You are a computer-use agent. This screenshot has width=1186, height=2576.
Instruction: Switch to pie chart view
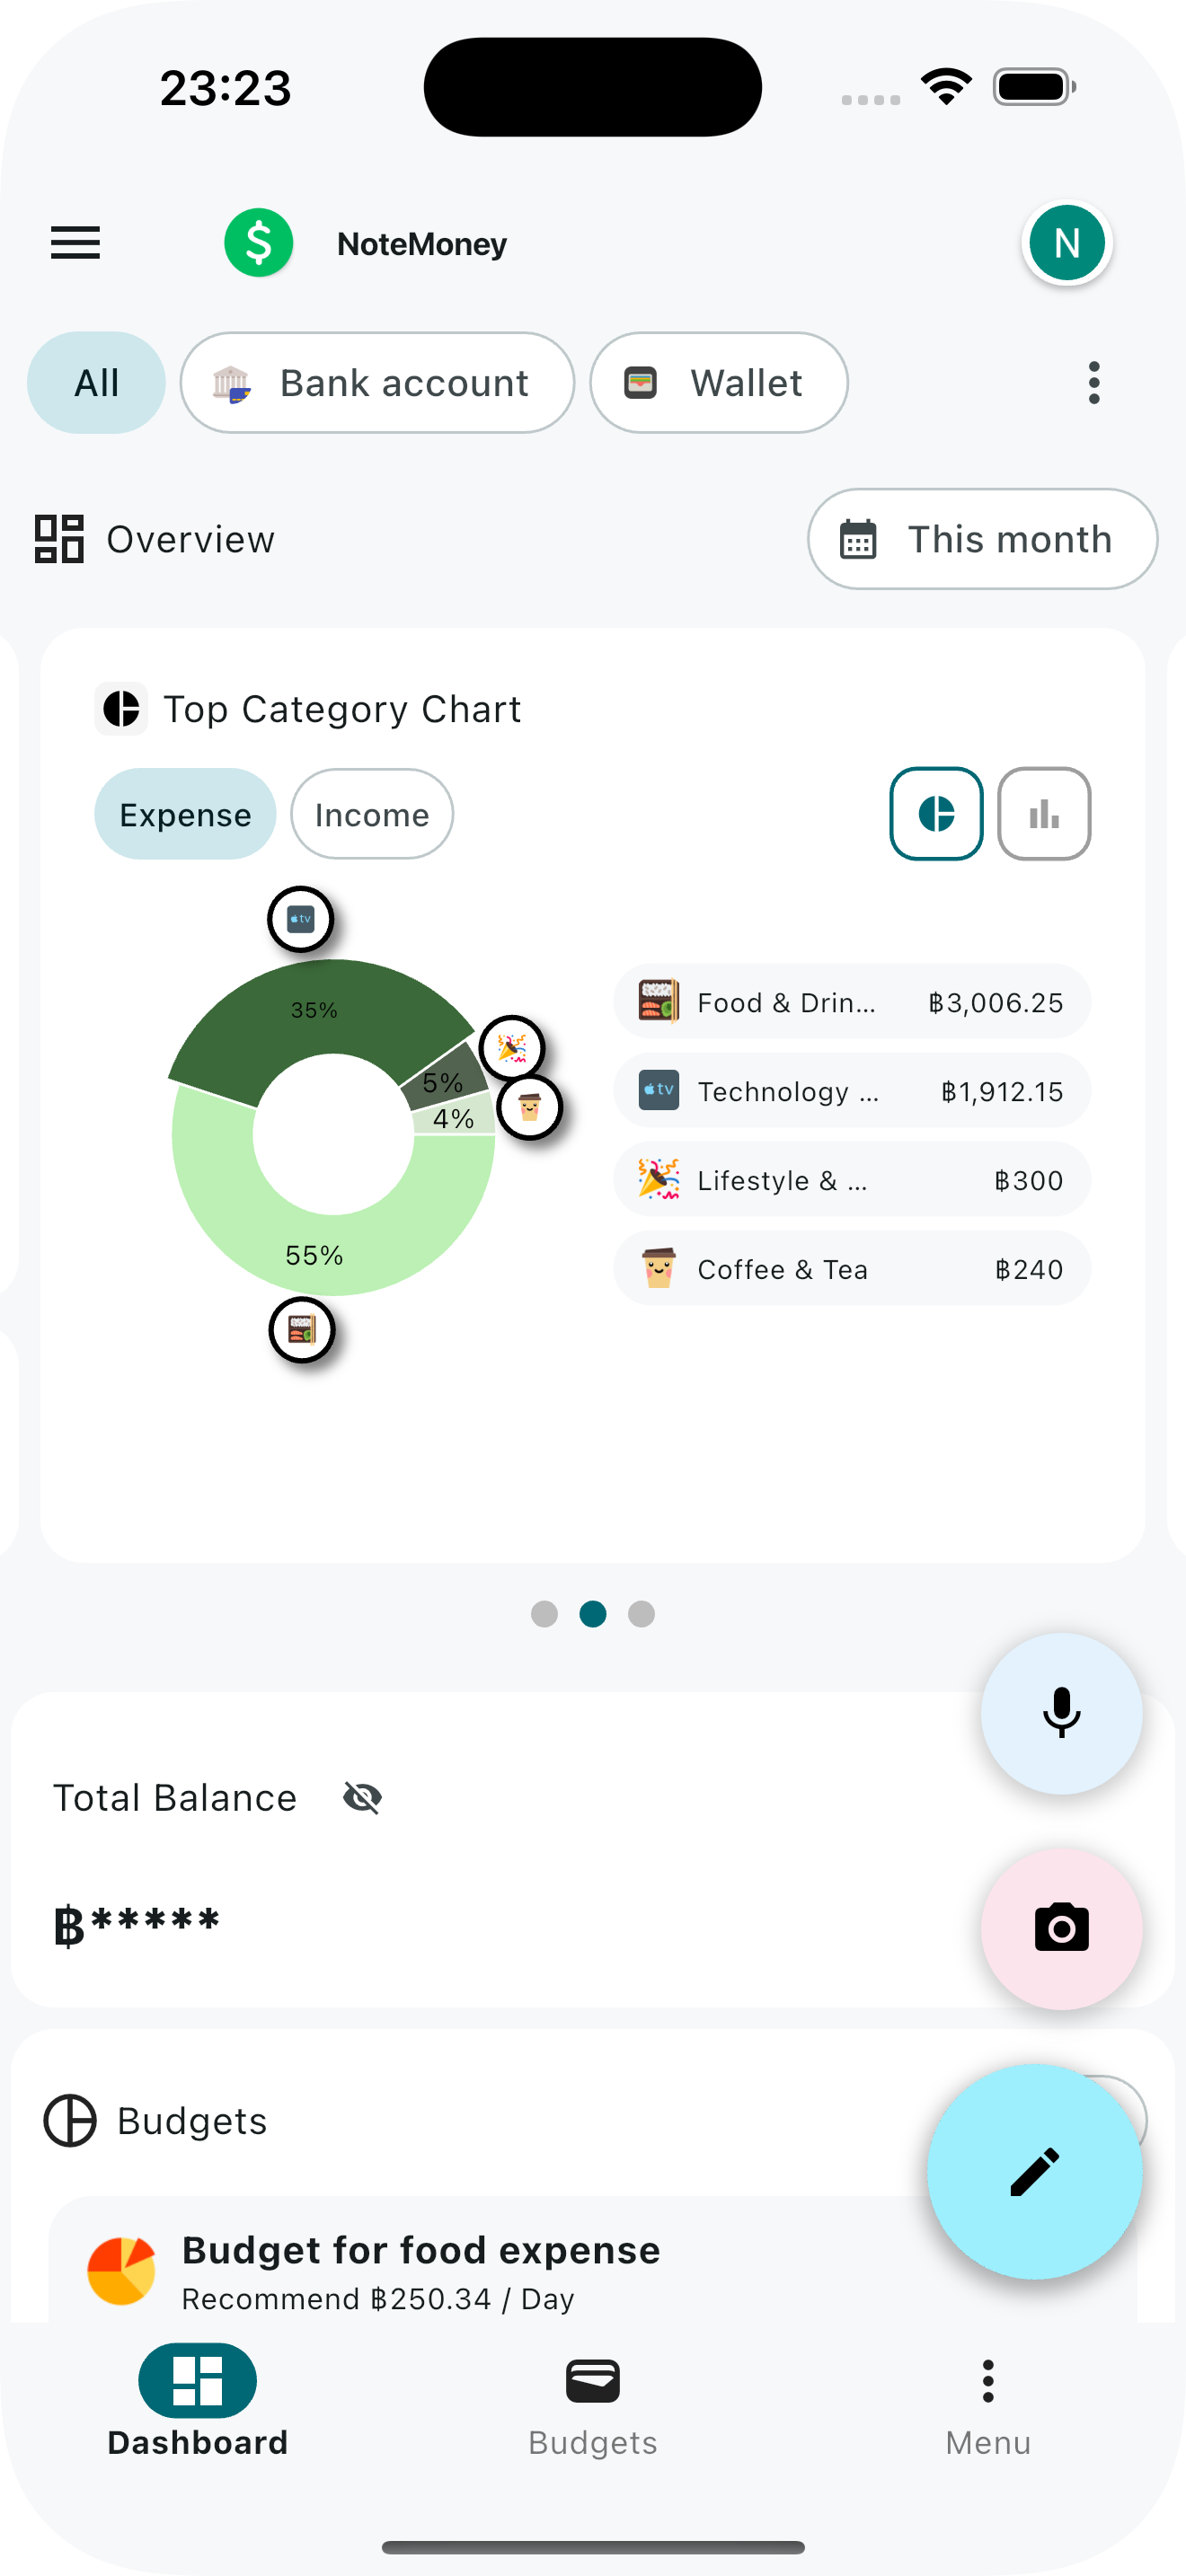point(936,814)
